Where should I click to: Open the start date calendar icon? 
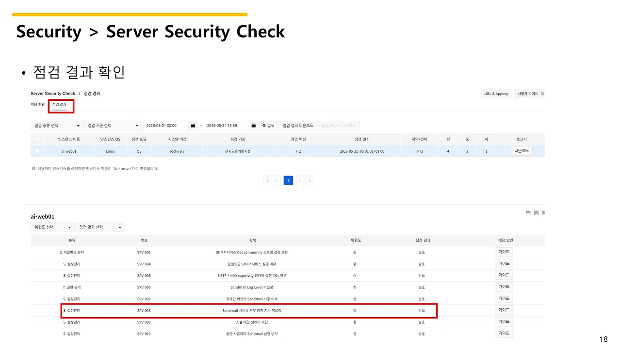[x=194, y=126]
